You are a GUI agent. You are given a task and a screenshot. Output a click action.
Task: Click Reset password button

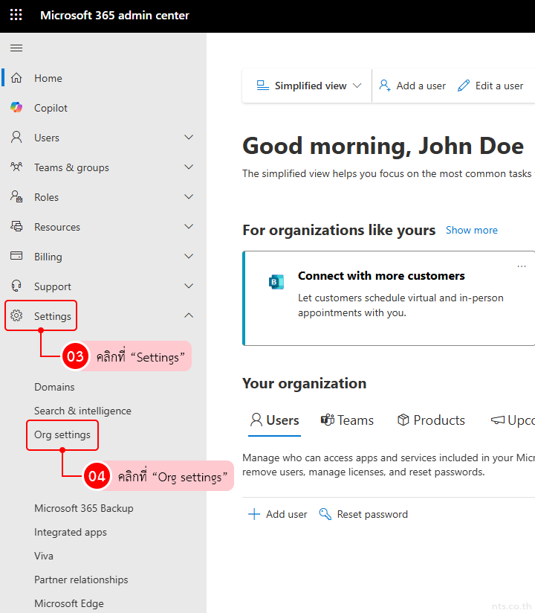click(363, 514)
